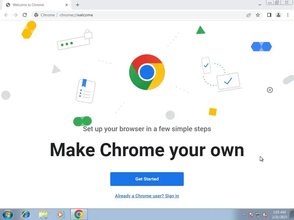The height and width of the screenshot is (220, 294).
Task: Restore down the Chrome window
Action: [277, 2]
